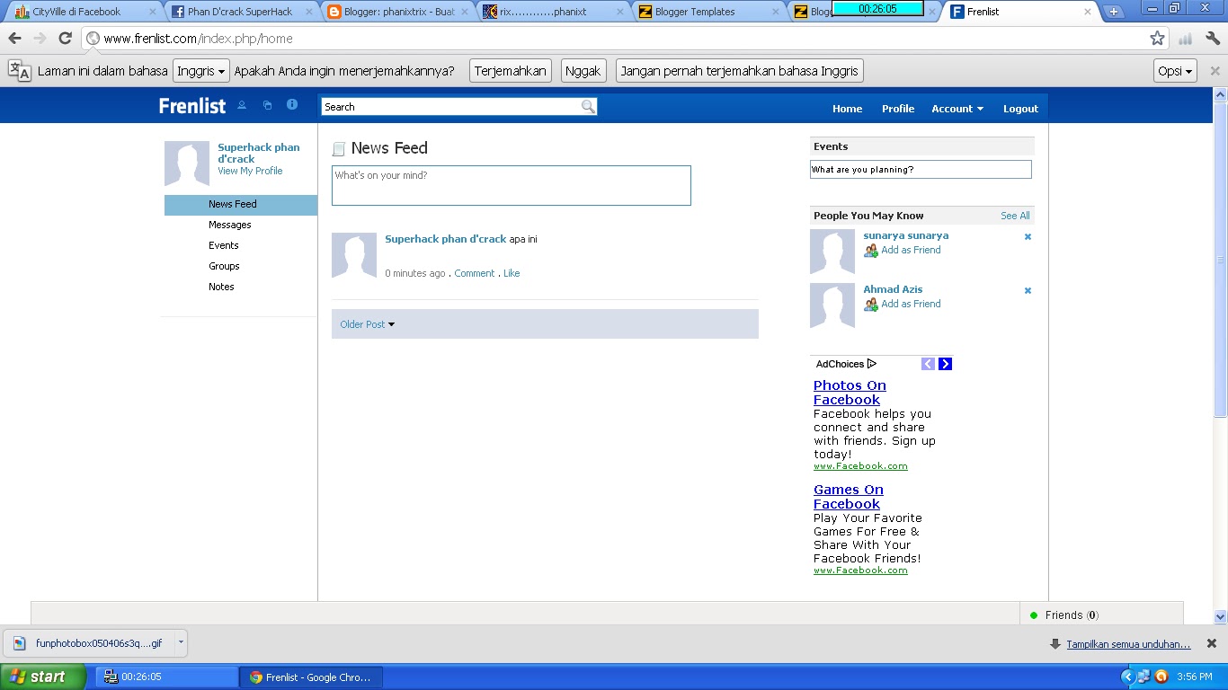
Task: Open download item dropdown arrow
Action: point(181,642)
